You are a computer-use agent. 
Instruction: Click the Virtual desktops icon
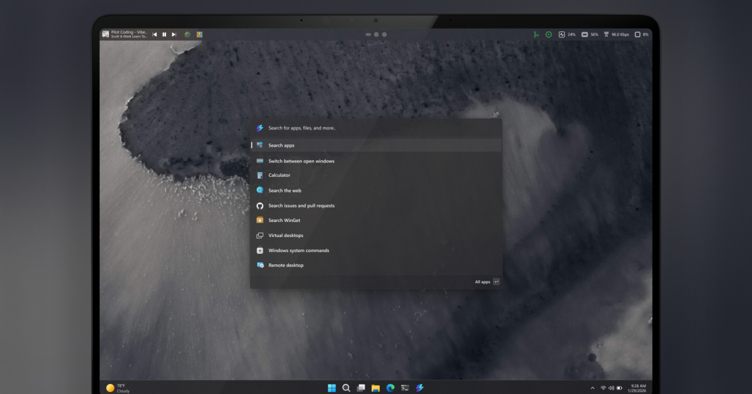[260, 235]
